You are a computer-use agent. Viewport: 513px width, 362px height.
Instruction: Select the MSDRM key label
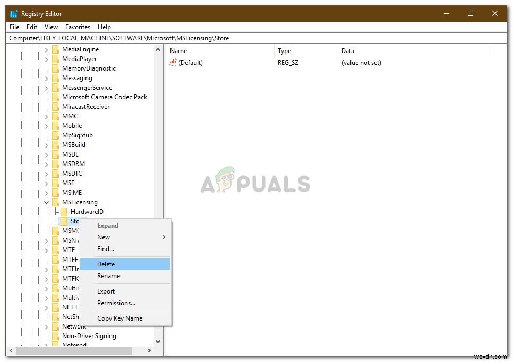[74, 164]
